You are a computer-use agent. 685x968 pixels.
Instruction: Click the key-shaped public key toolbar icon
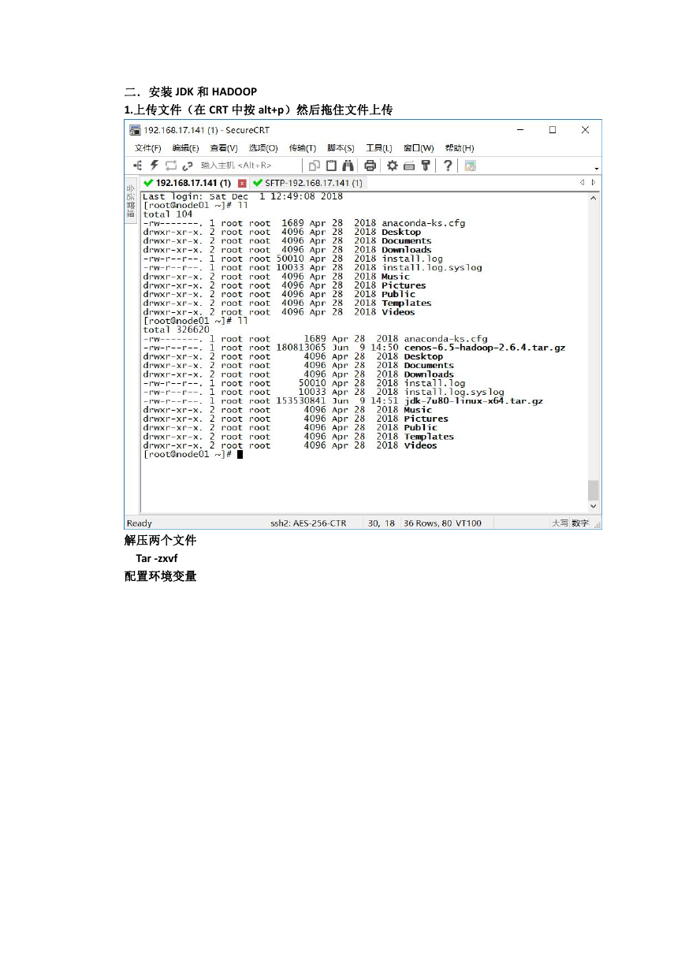[426, 166]
